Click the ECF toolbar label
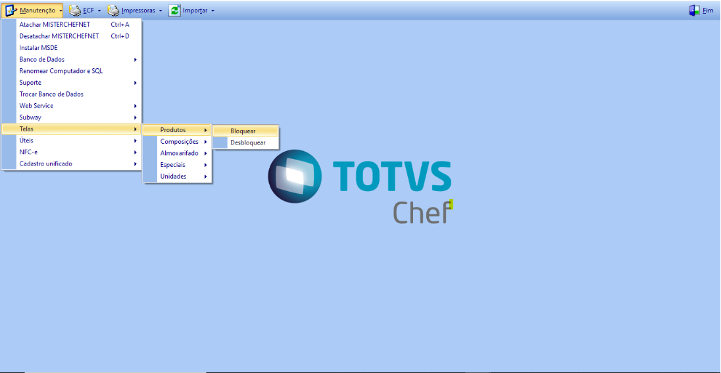721x373 pixels. [88, 11]
